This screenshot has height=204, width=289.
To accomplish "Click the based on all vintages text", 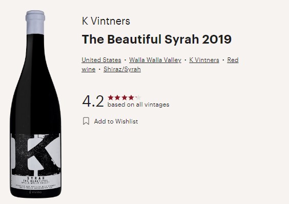I will coord(138,105).
